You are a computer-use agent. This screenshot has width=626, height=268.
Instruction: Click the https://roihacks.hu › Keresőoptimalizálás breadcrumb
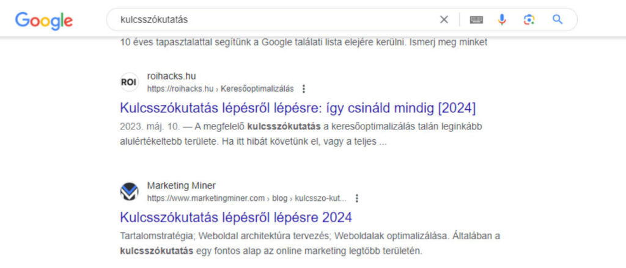220,89
